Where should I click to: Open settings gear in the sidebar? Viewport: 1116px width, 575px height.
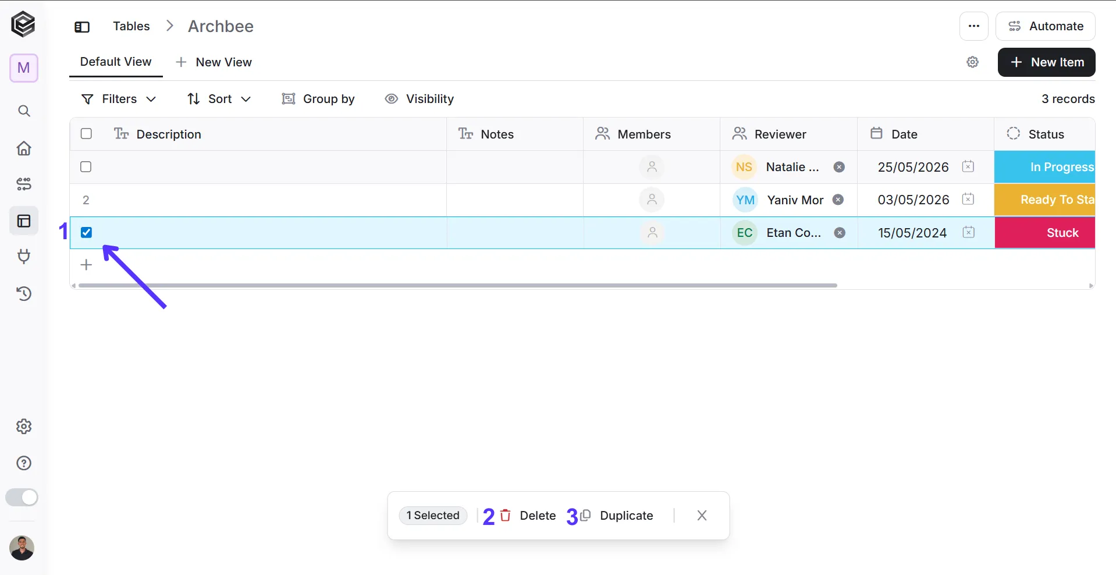(24, 427)
